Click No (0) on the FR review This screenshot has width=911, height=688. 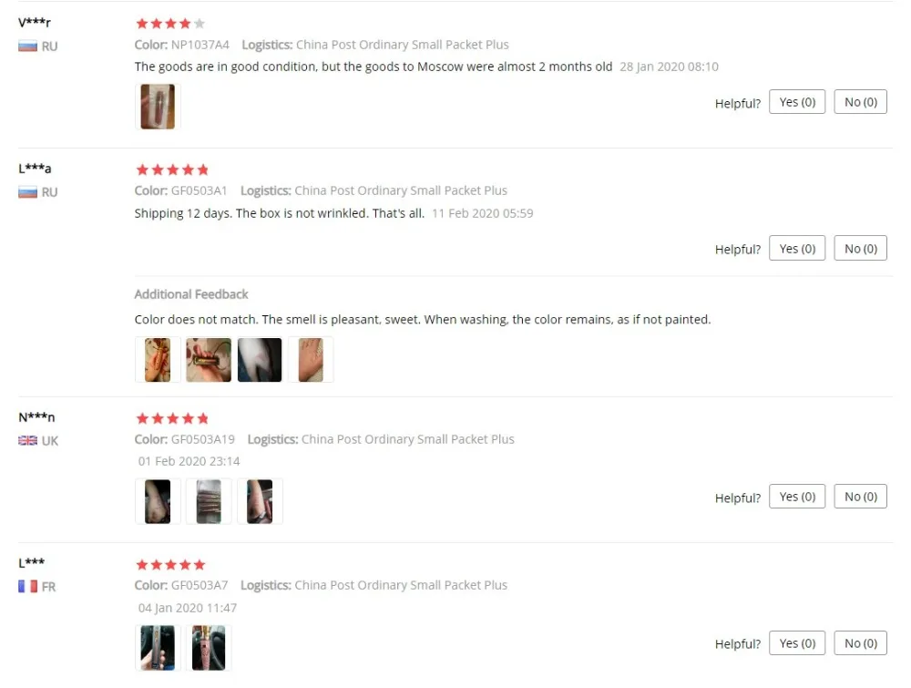tap(860, 642)
